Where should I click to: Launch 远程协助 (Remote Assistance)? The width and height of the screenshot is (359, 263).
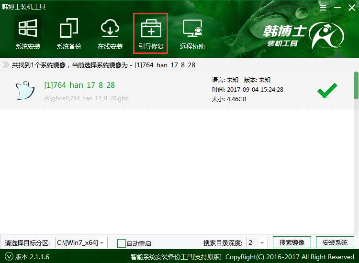[192, 33]
